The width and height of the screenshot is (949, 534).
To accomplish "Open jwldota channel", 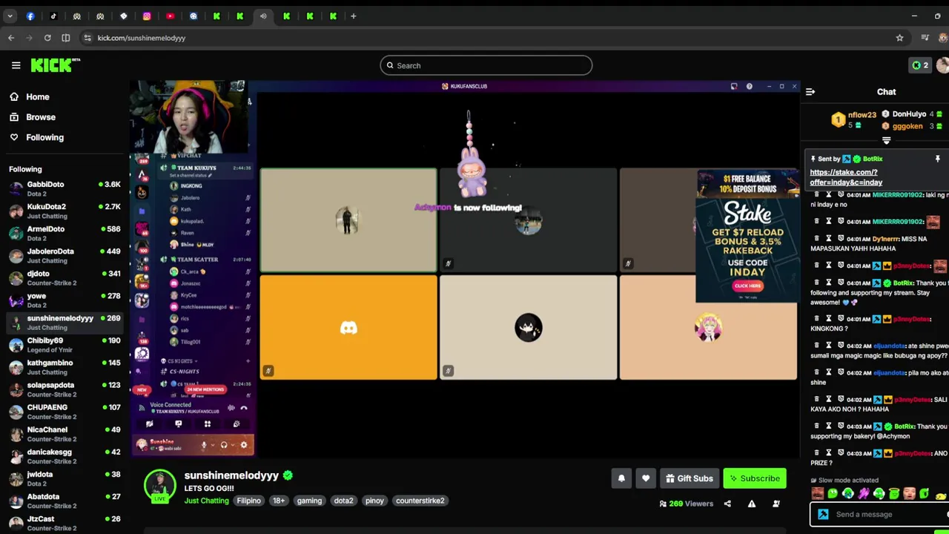I will (63, 478).
